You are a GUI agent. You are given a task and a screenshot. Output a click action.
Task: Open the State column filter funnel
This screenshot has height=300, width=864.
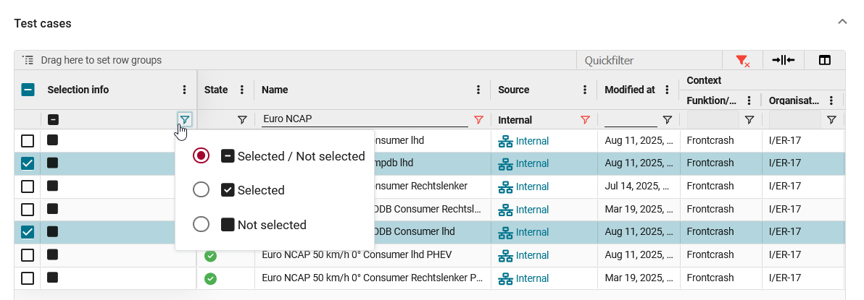click(242, 119)
